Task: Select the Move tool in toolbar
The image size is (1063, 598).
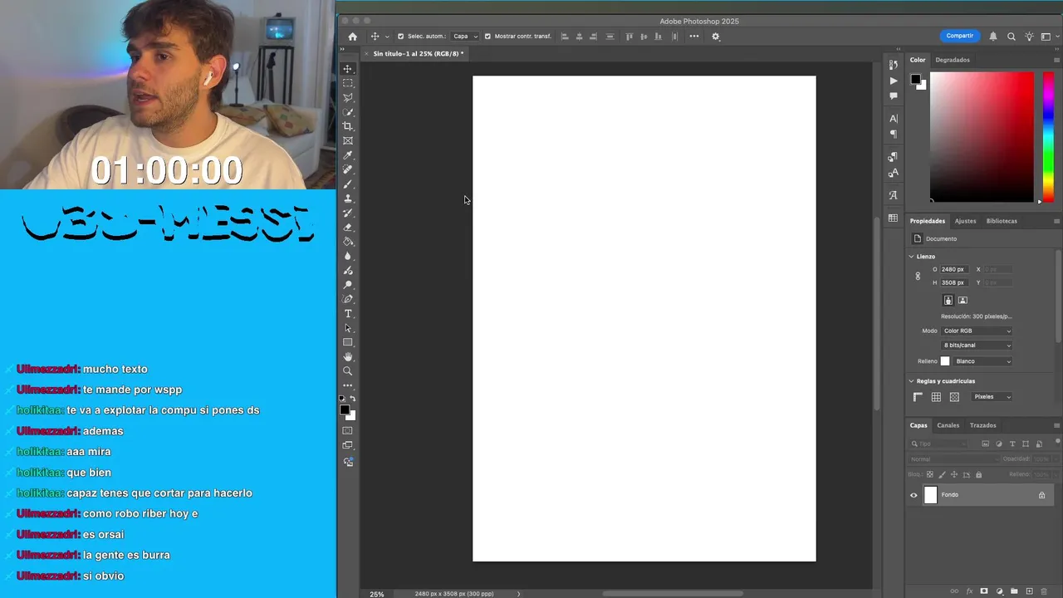Action: pyautogui.click(x=348, y=69)
